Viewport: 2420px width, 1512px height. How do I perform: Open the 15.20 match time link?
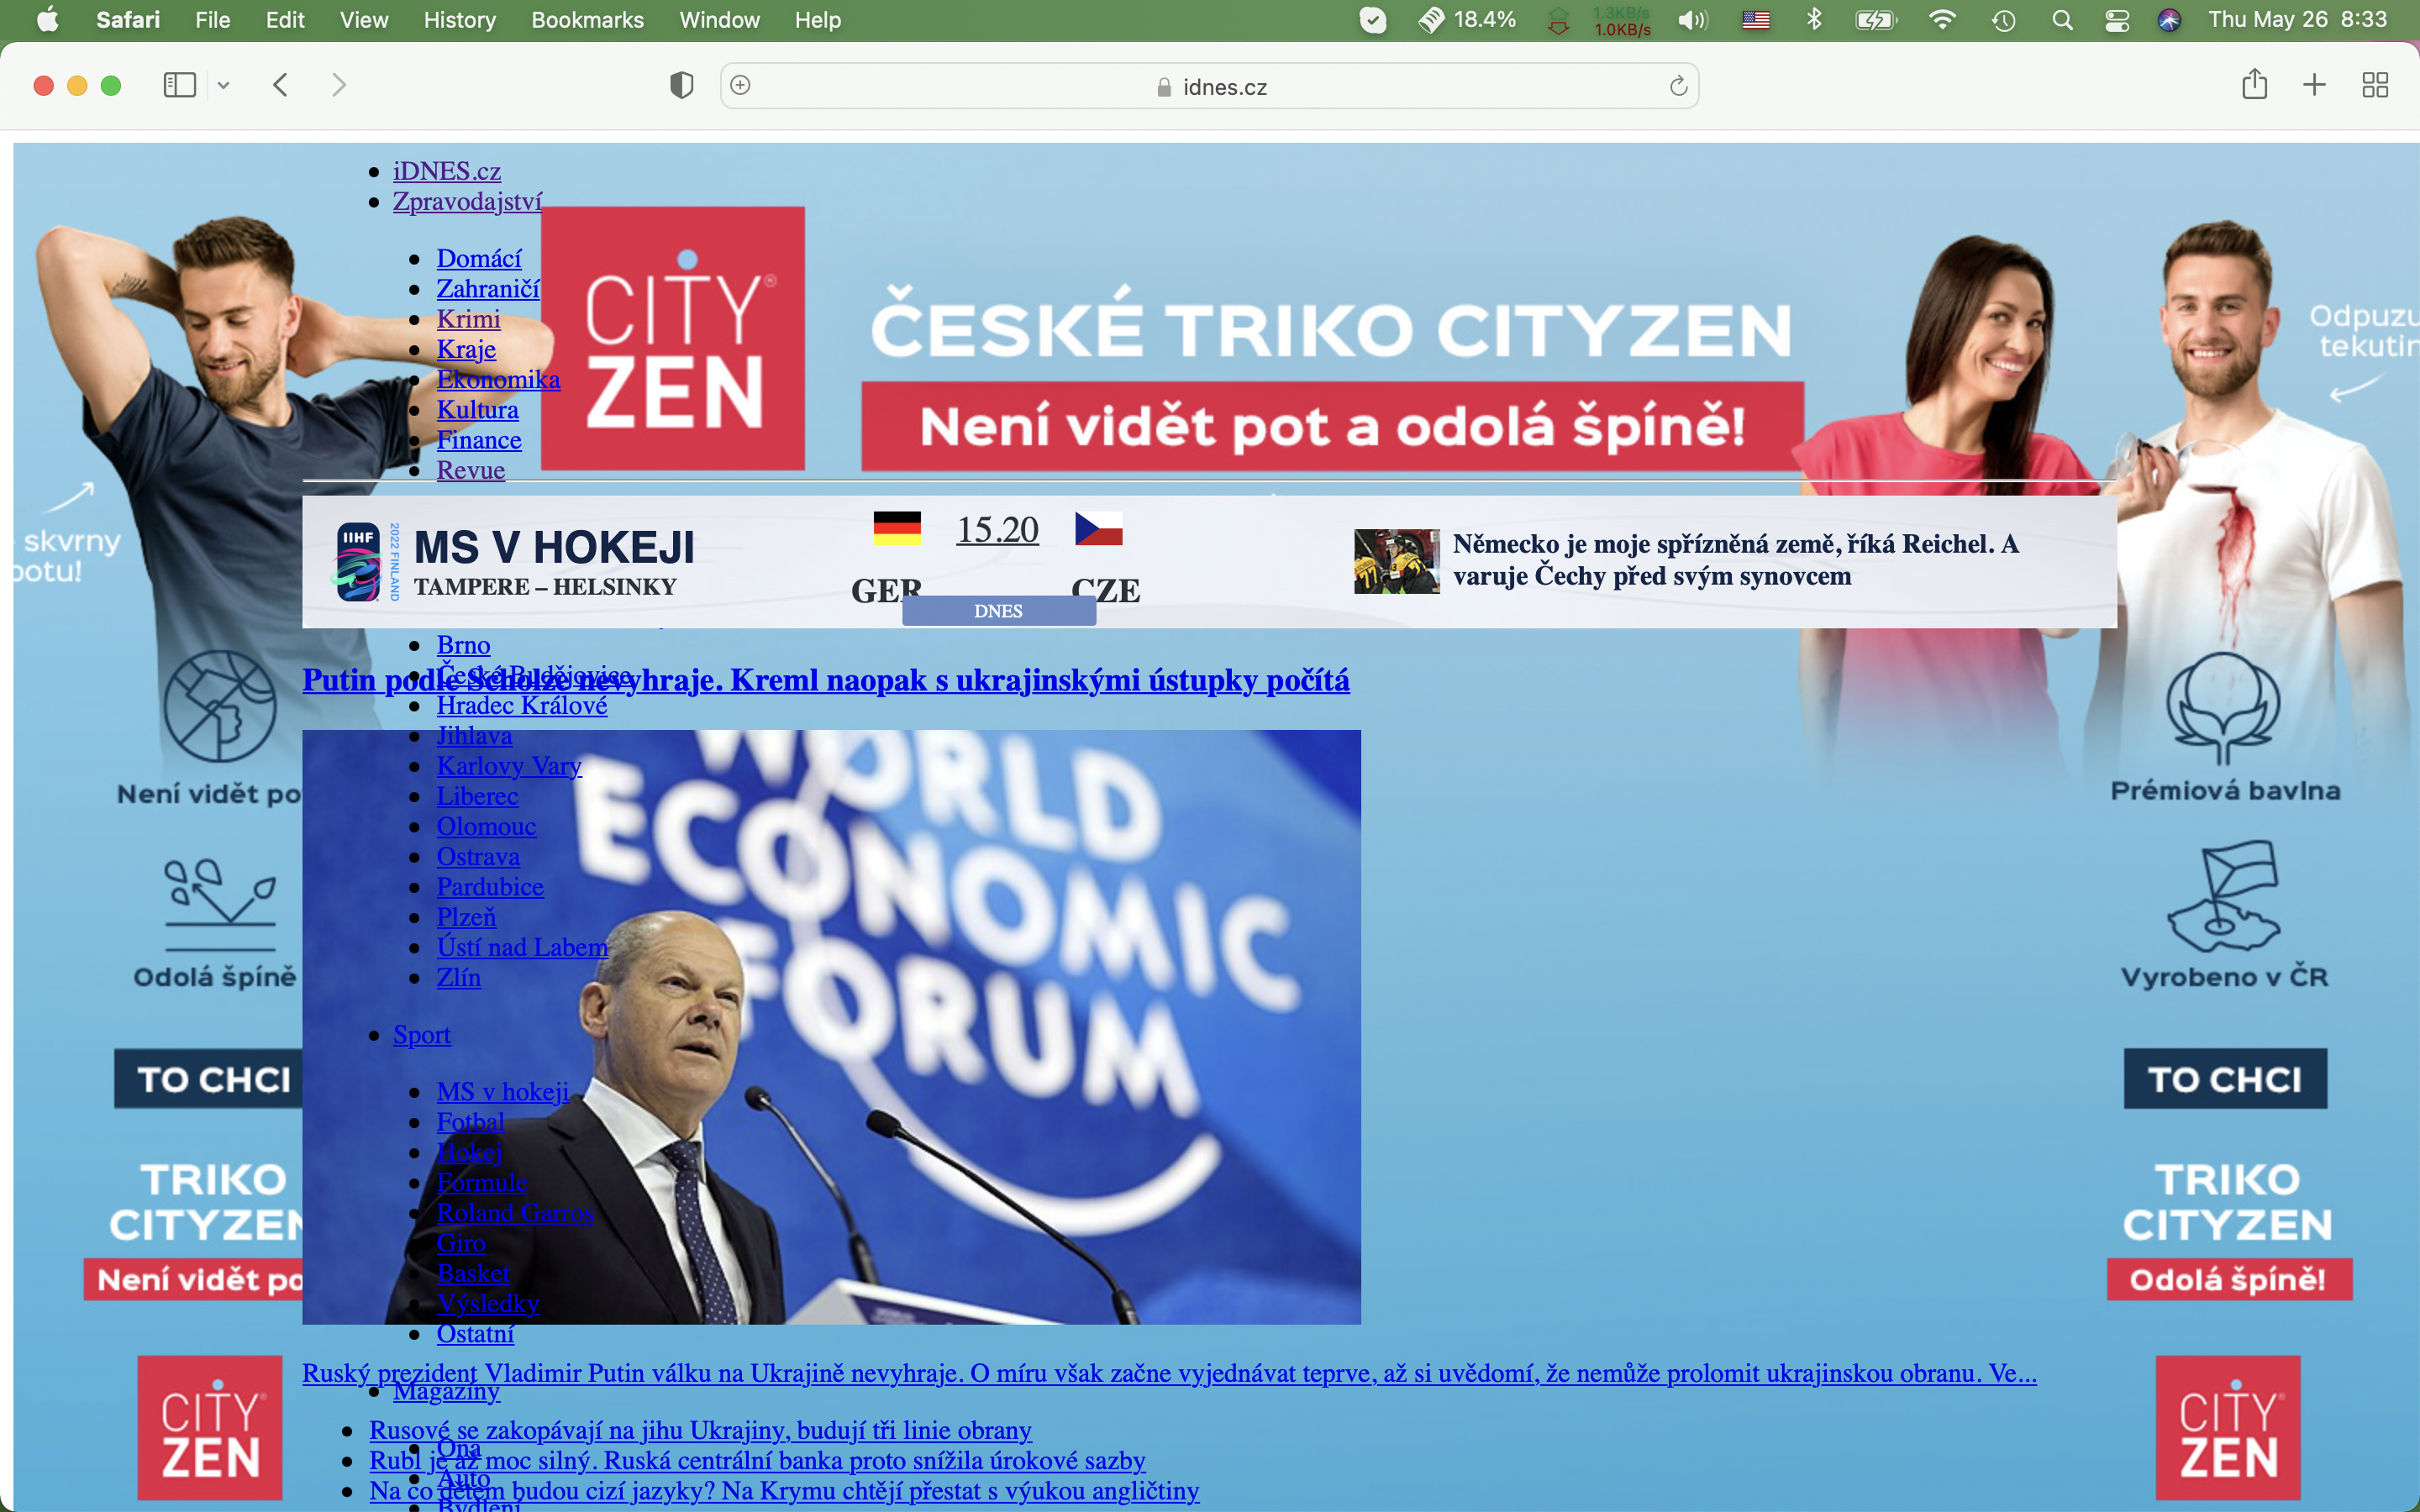[x=997, y=529]
